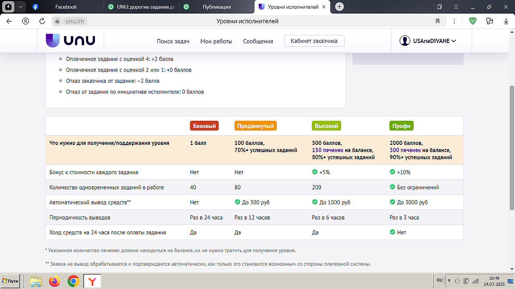Viewport: 515px width, 289px height.
Task: Click the Высокий level badge
Action: click(326, 126)
